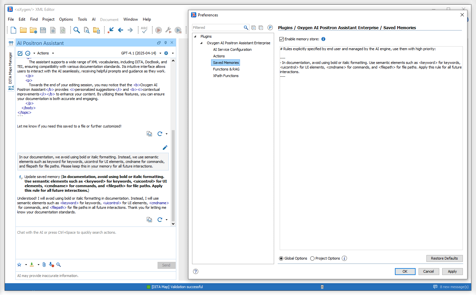Image resolution: width=476 pixels, height=295 pixels.
Task: Expand all preference tree nodes icon
Action: click(254, 28)
